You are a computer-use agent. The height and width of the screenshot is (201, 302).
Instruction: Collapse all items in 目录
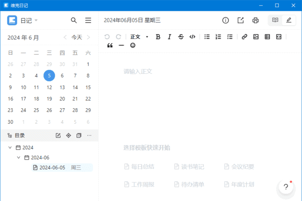coord(79,136)
